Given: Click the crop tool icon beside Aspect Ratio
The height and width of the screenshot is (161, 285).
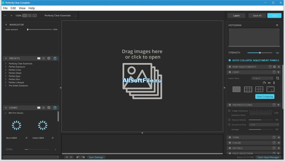Looking at the screenshot, I should pos(278,78).
